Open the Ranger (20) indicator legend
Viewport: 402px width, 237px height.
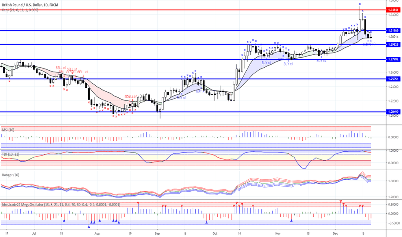pyautogui.click(x=11, y=175)
